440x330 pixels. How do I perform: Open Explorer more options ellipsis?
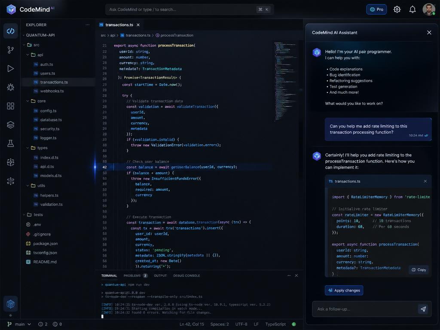[x=88, y=24]
